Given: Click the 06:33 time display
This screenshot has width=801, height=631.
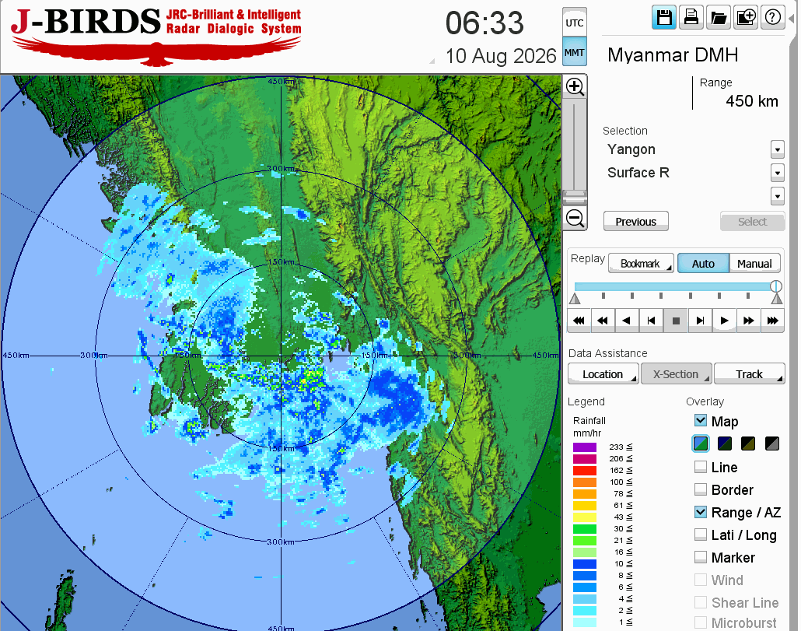Looking at the screenshot, I should [x=484, y=23].
